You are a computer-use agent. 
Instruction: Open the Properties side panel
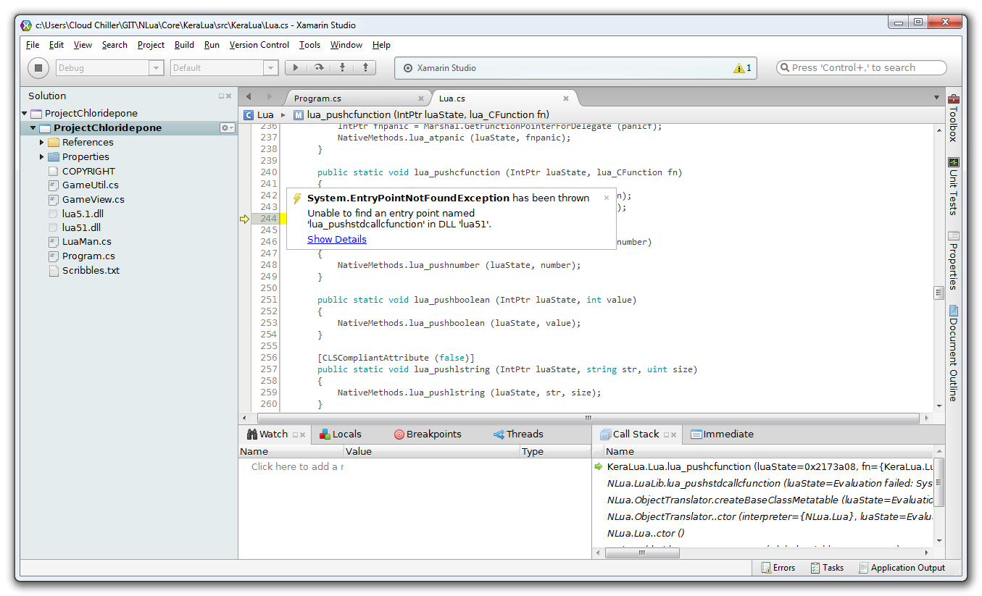click(x=954, y=261)
